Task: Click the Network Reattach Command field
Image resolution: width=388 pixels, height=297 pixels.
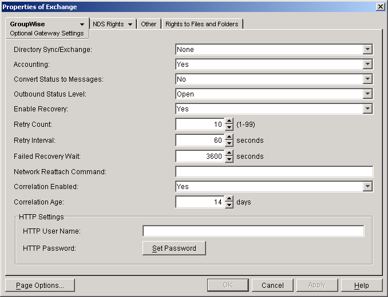Action: (x=274, y=171)
